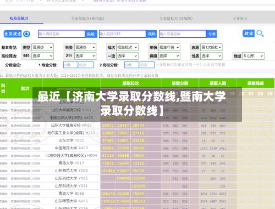
Task: Click rank value 107045
Action: pyautogui.click(x=123, y=201)
